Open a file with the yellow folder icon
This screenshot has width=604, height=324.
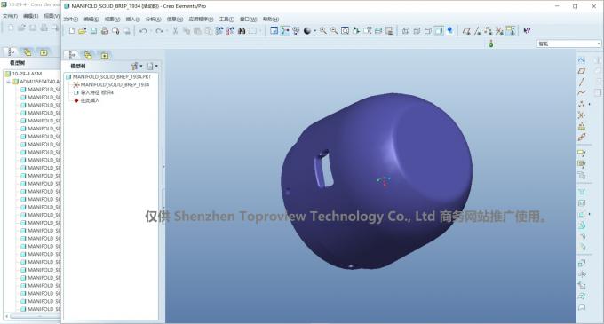point(83,31)
